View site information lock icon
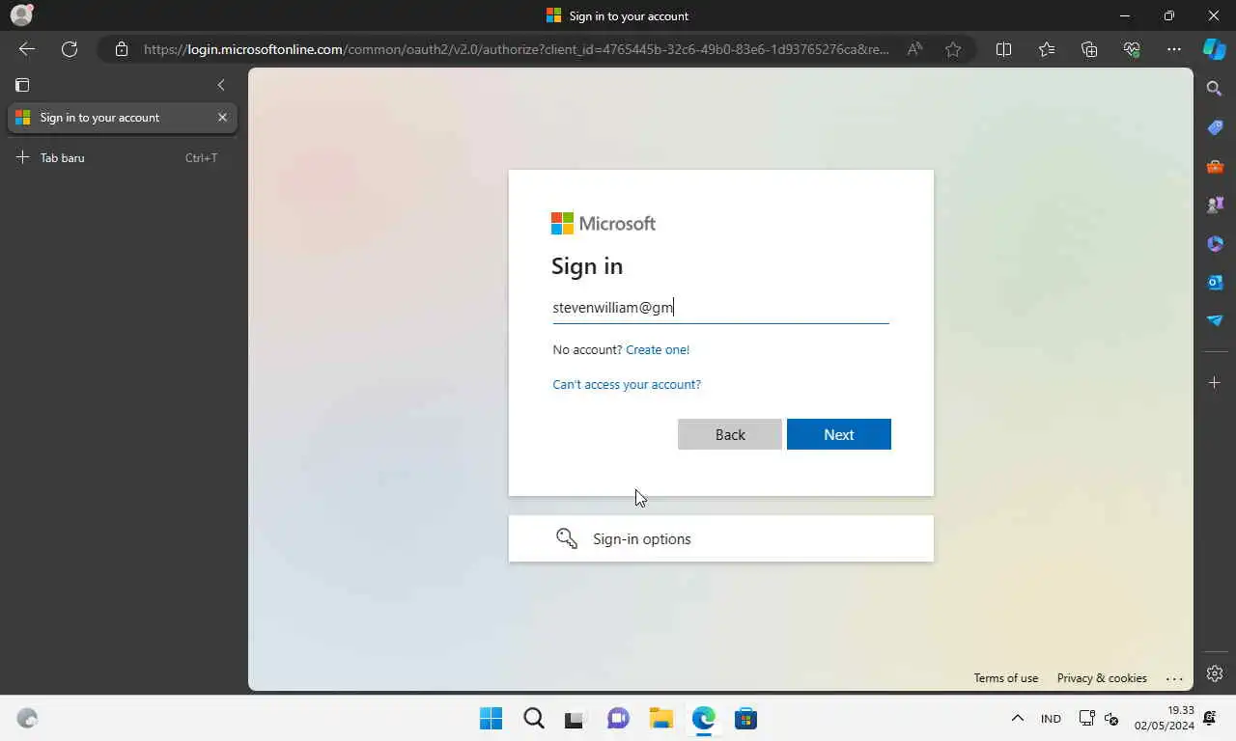This screenshot has height=741, width=1236. pyautogui.click(x=121, y=49)
